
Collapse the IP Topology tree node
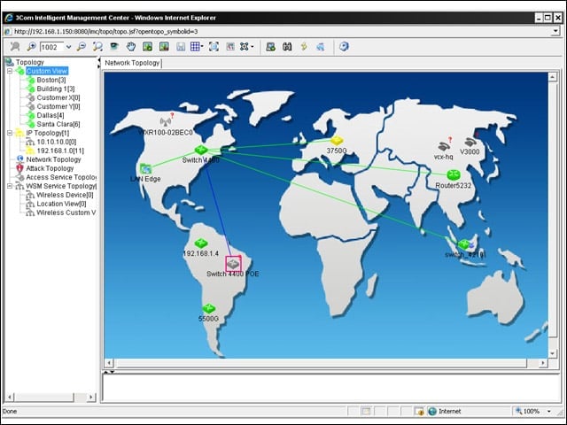pyautogui.click(x=10, y=133)
